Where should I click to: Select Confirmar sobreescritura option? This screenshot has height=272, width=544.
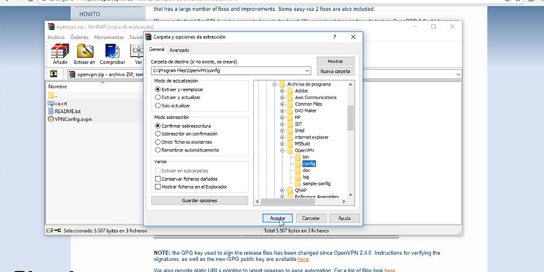158,126
